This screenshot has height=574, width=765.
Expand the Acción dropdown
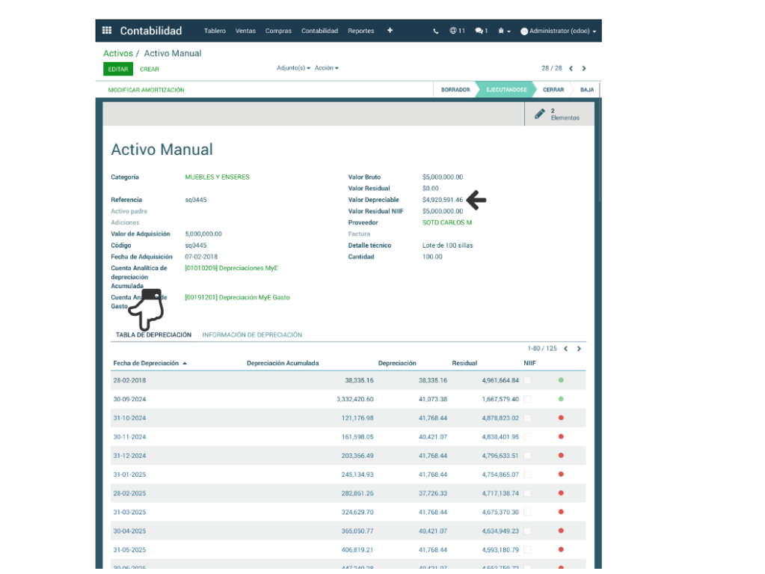[326, 68]
